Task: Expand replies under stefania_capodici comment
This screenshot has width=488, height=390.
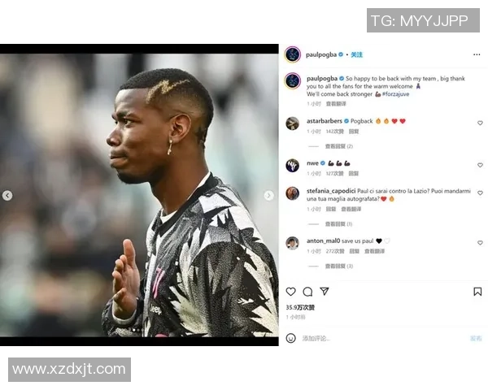Action: (x=338, y=224)
